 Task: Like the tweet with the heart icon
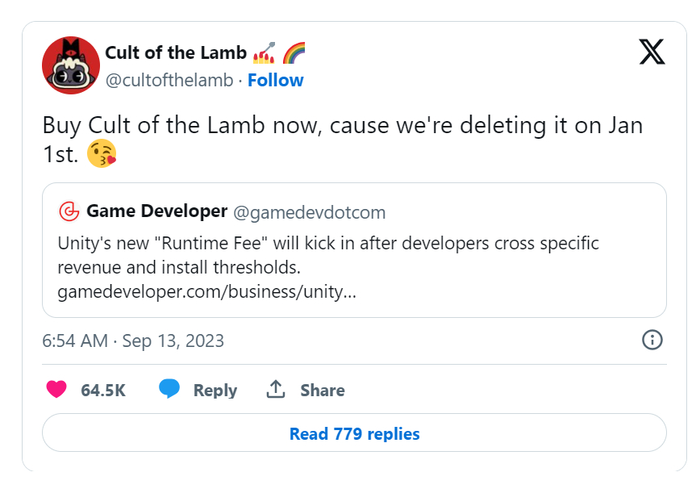(56, 390)
